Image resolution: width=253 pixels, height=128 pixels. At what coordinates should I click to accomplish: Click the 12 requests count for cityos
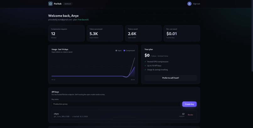point(183,114)
